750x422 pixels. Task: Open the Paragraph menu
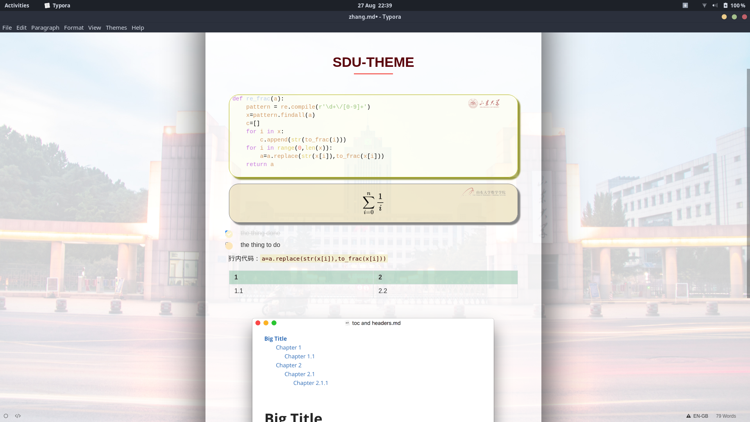tap(45, 28)
